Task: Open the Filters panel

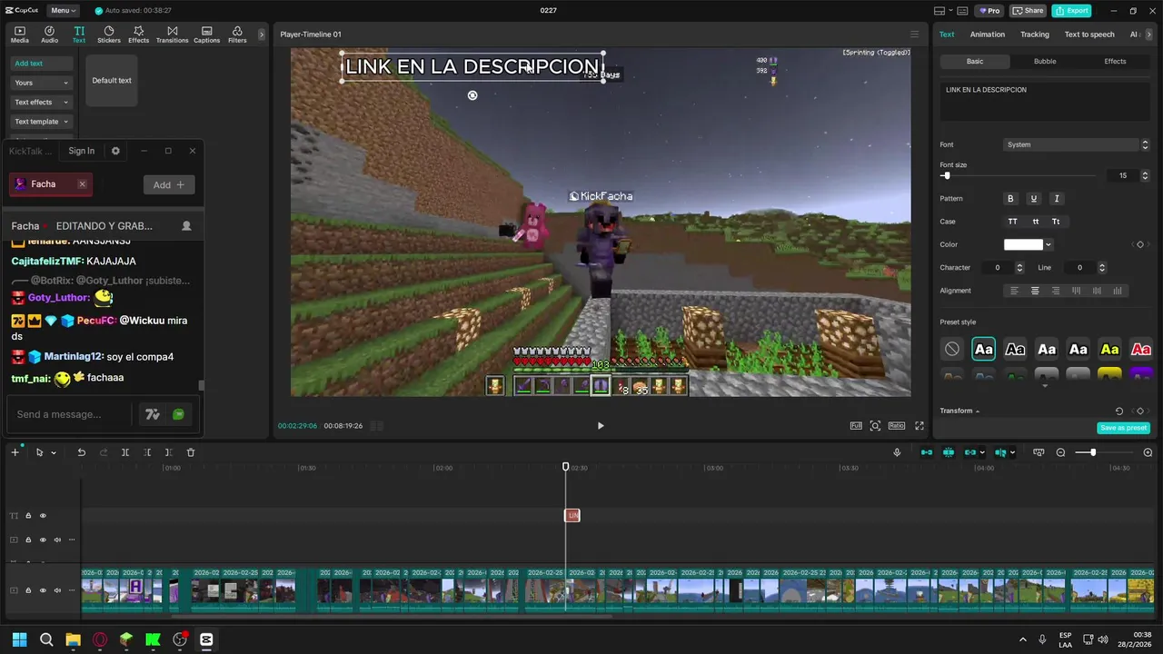Action: click(x=237, y=35)
